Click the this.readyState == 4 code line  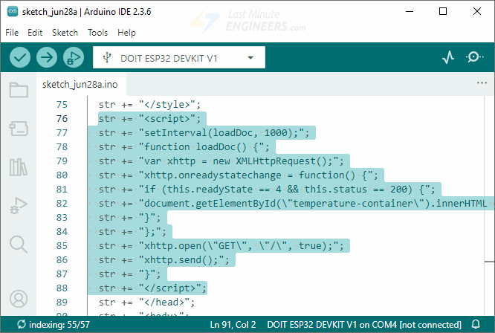[267, 189]
